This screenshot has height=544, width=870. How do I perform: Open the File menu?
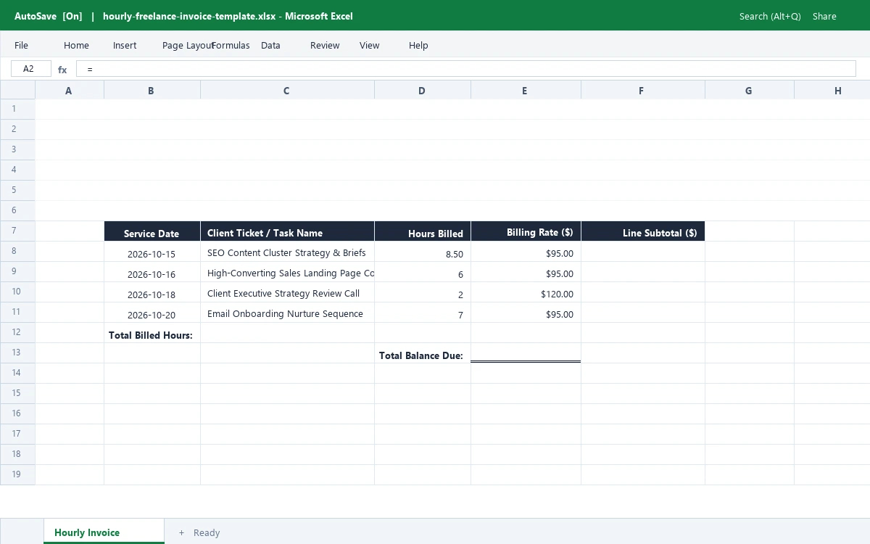pos(21,45)
